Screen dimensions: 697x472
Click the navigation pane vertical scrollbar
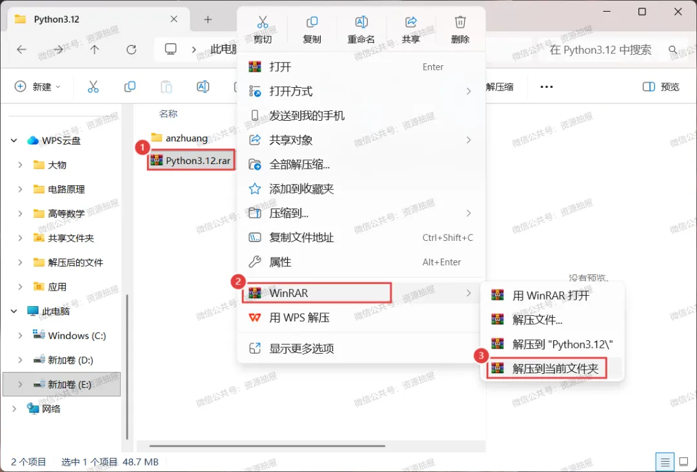point(127,367)
